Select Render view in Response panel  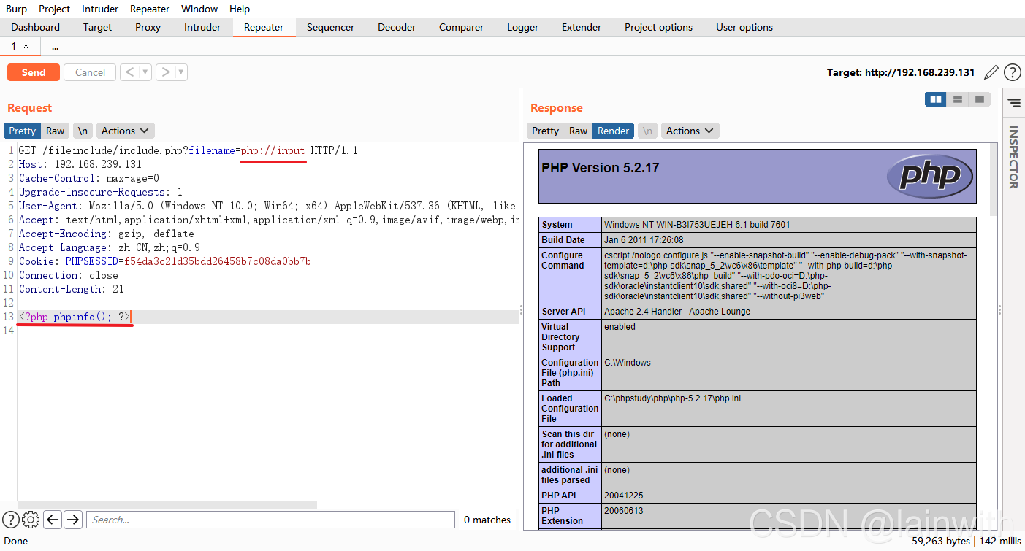614,131
